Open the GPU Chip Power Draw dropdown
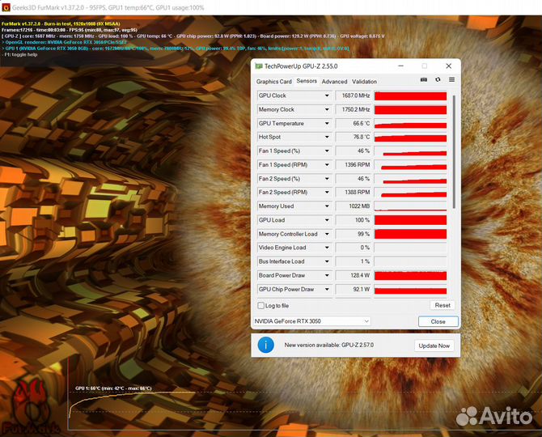542x437 pixels. click(327, 290)
